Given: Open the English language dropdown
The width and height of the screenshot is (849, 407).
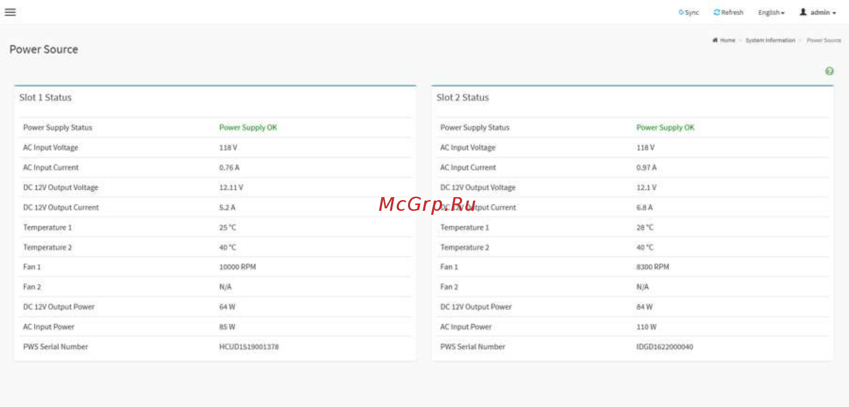Looking at the screenshot, I should pyautogui.click(x=771, y=12).
